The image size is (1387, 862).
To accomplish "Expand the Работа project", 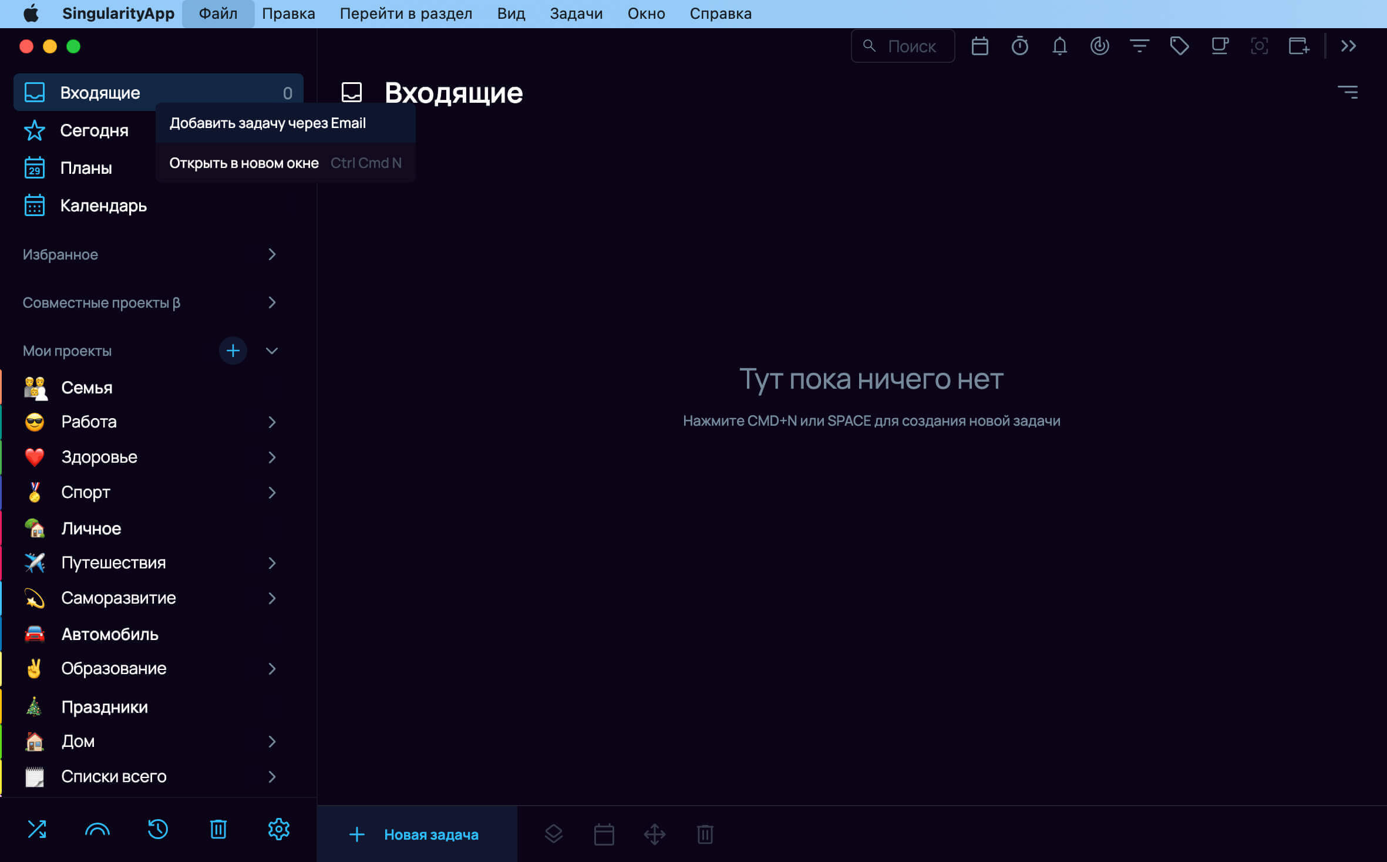I will coord(271,422).
